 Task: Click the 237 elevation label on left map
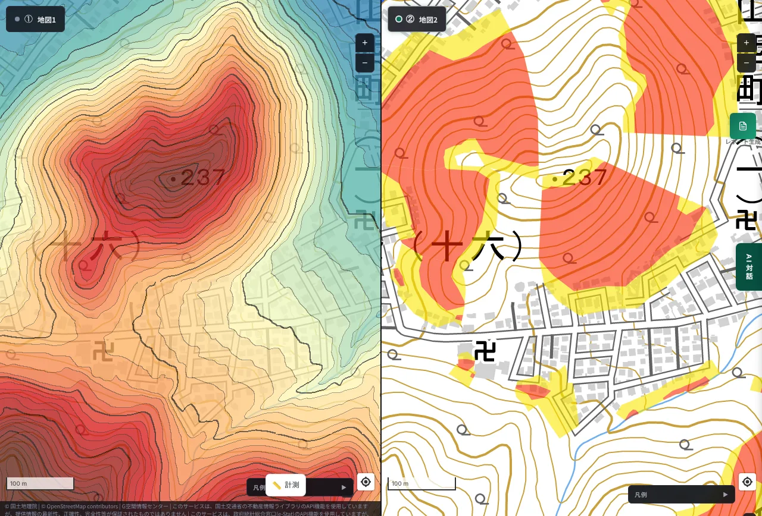click(202, 178)
